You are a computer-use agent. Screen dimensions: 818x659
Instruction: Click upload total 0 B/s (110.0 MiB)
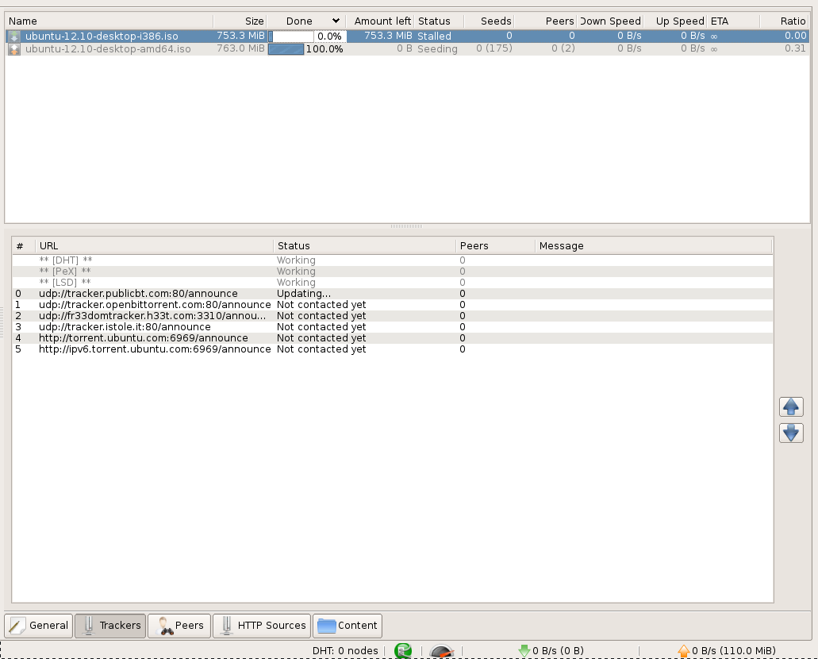coord(733,651)
